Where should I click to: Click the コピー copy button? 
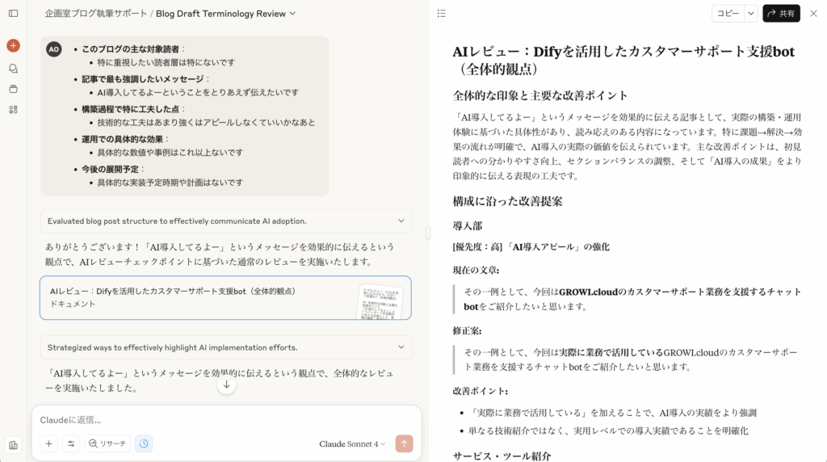tap(728, 13)
